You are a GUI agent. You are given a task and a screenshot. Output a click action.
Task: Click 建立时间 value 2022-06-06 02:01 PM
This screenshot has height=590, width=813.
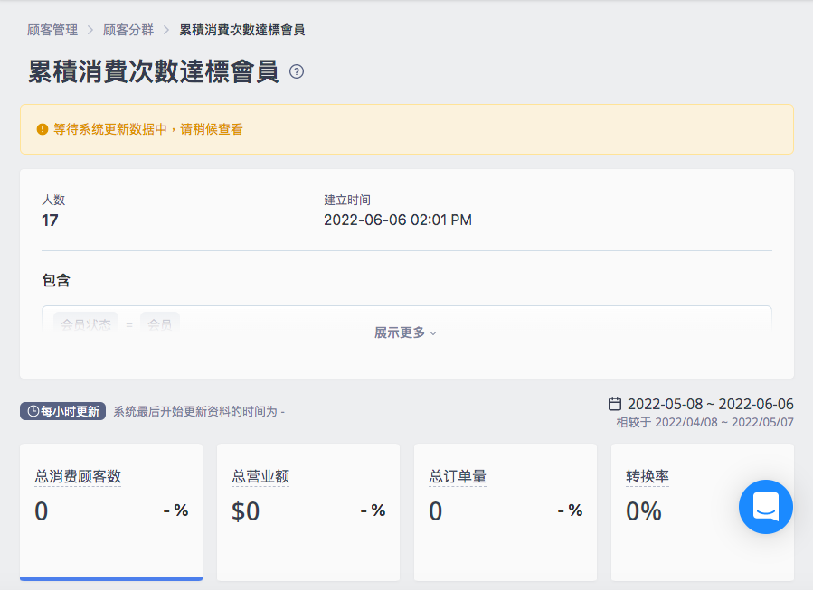[x=398, y=220]
